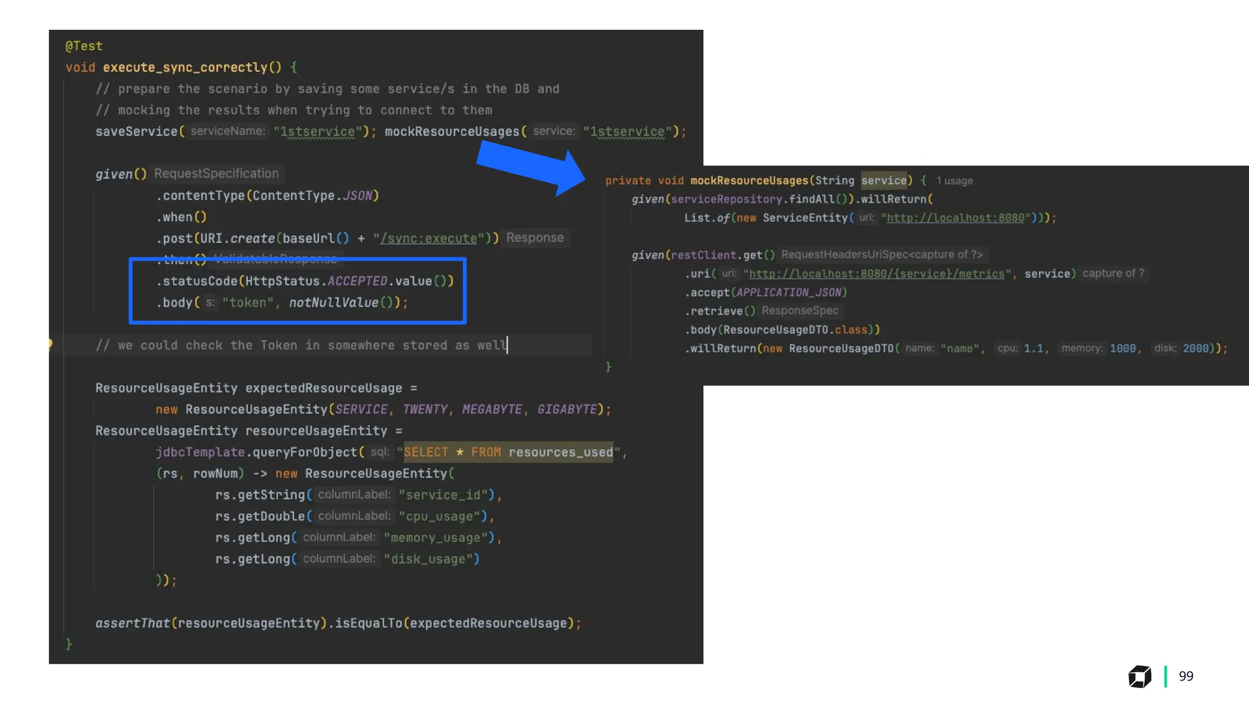This screenshot has width=1249, height=702.
Task: Click the highlighted SELECT * FROM SQL string
Action: coord(507,452)
